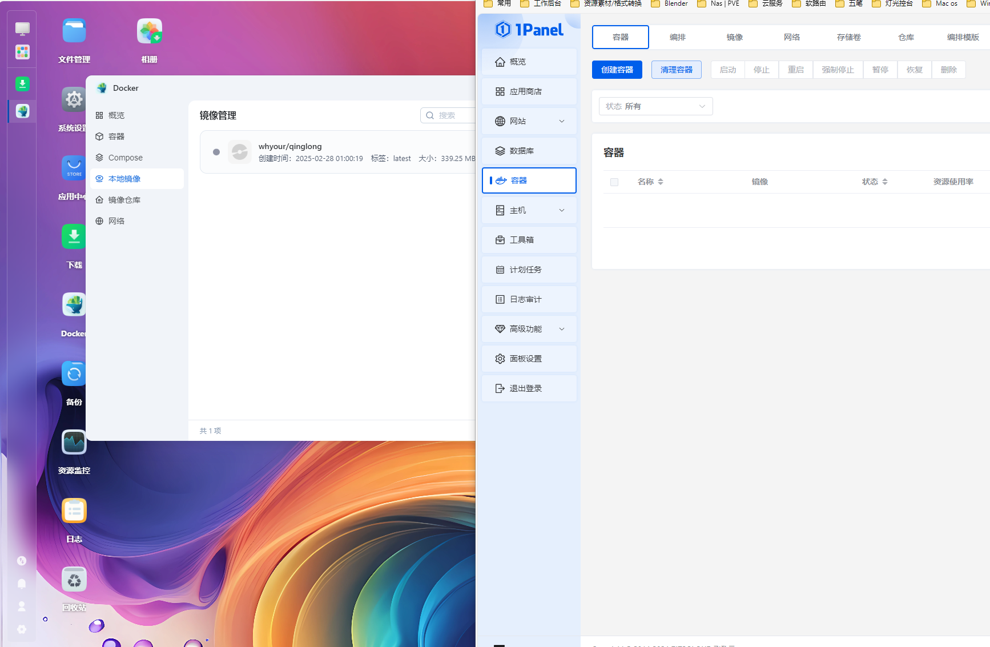Click the 创建容器 button
Image resolution: width=990 pixels, height=647 pixels.
(x=617, y=70)
